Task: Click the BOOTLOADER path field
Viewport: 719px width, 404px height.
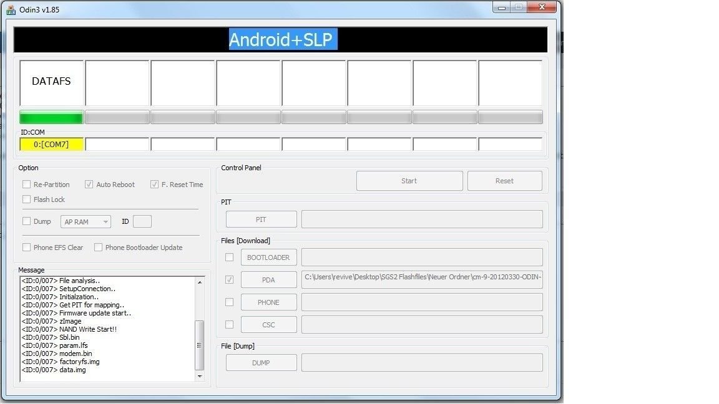Action: coord(422,257)
